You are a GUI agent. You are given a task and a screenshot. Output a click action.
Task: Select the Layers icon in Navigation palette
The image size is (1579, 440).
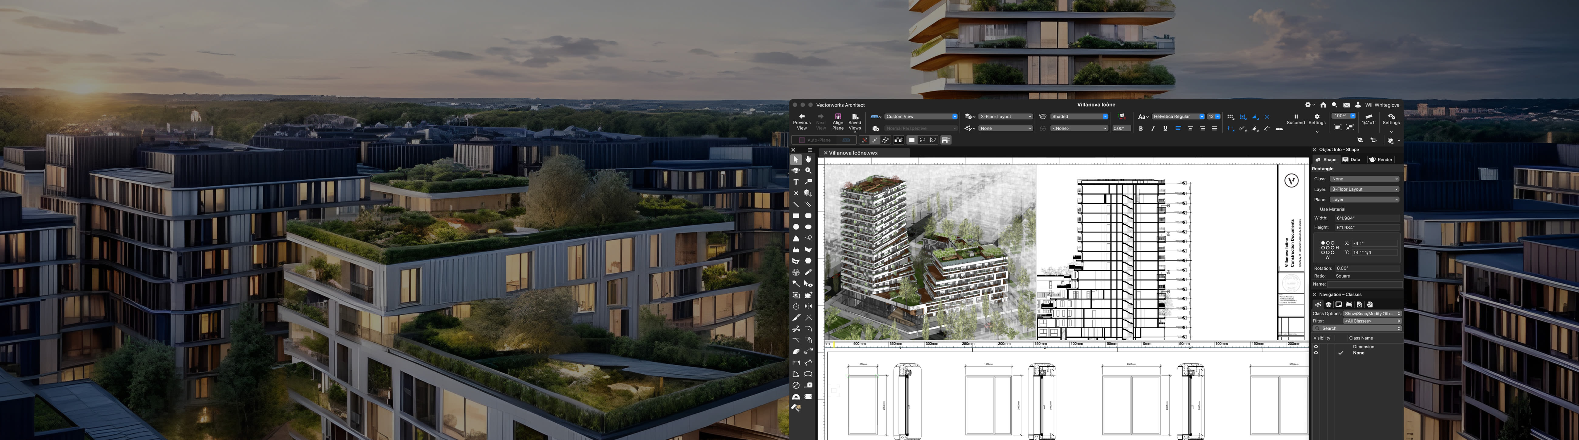[1329, 305]
